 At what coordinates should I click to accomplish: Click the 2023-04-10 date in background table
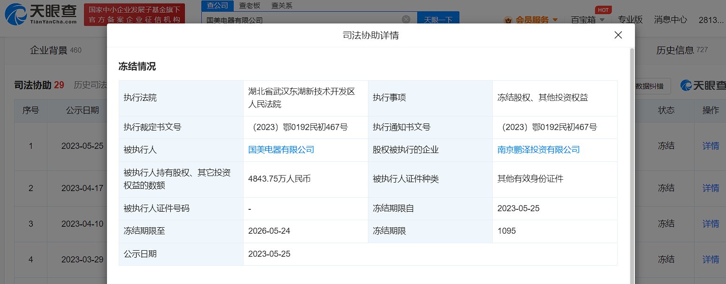click(82, 224)
